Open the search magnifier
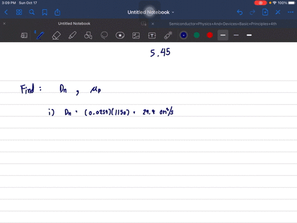The height and width of the screenshot is (223, 297). coord(32,12)
